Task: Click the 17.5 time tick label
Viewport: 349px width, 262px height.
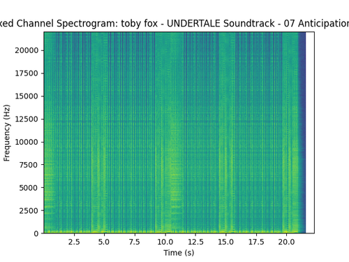Action: 256,242
